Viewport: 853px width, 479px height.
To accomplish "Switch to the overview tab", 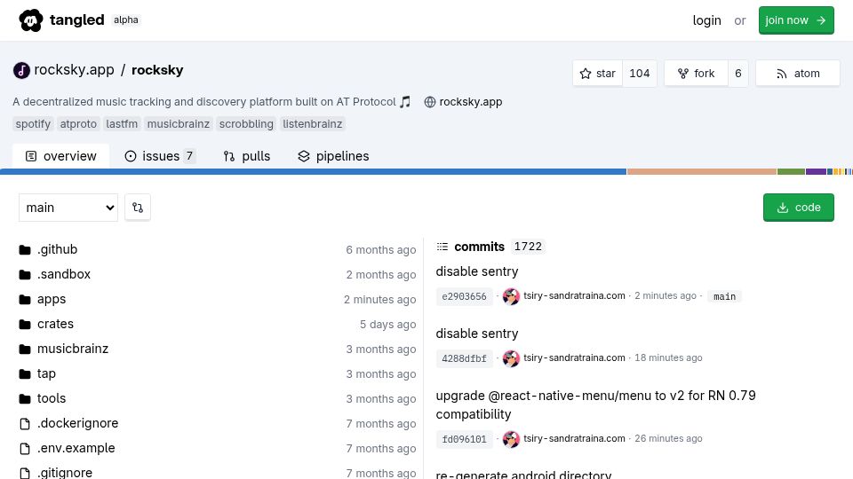I will 61,156.
